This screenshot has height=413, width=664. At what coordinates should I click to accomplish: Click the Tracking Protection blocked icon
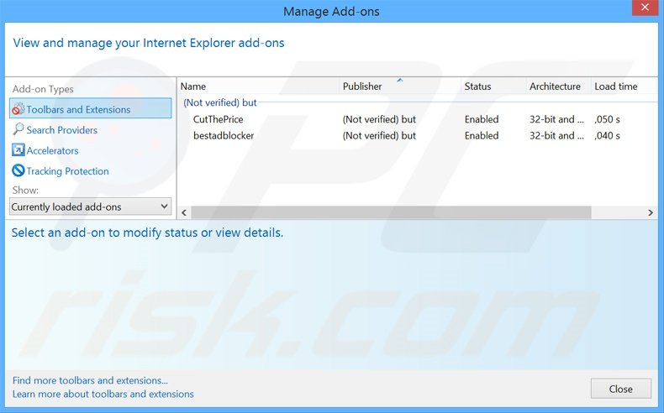point(18,170)
